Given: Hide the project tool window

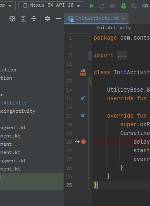Looking at the screenshot, I should (58, 19).
